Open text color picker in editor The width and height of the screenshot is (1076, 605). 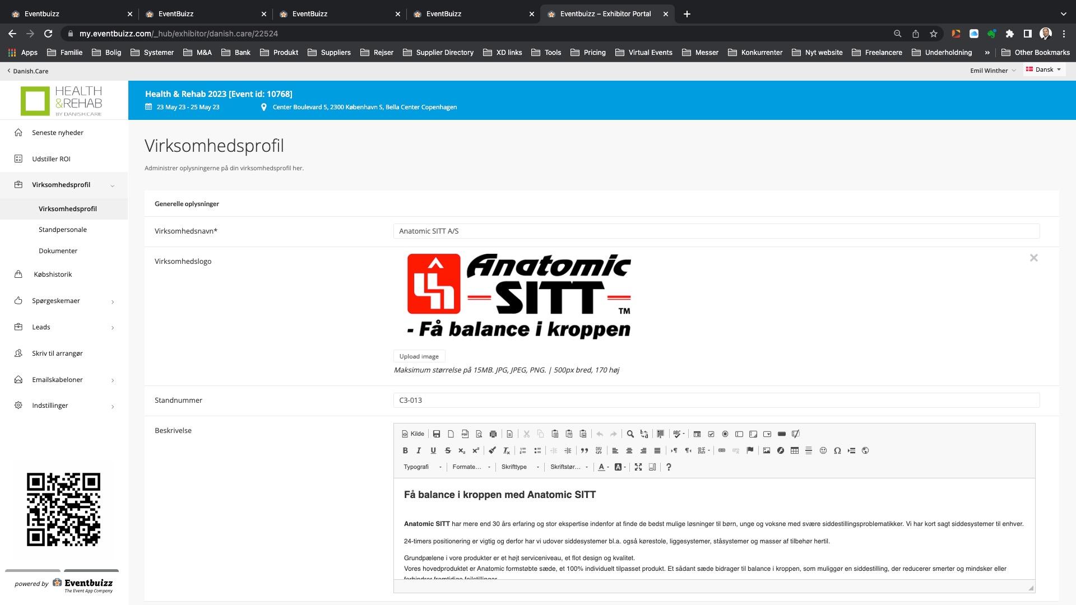click(603, 467)
